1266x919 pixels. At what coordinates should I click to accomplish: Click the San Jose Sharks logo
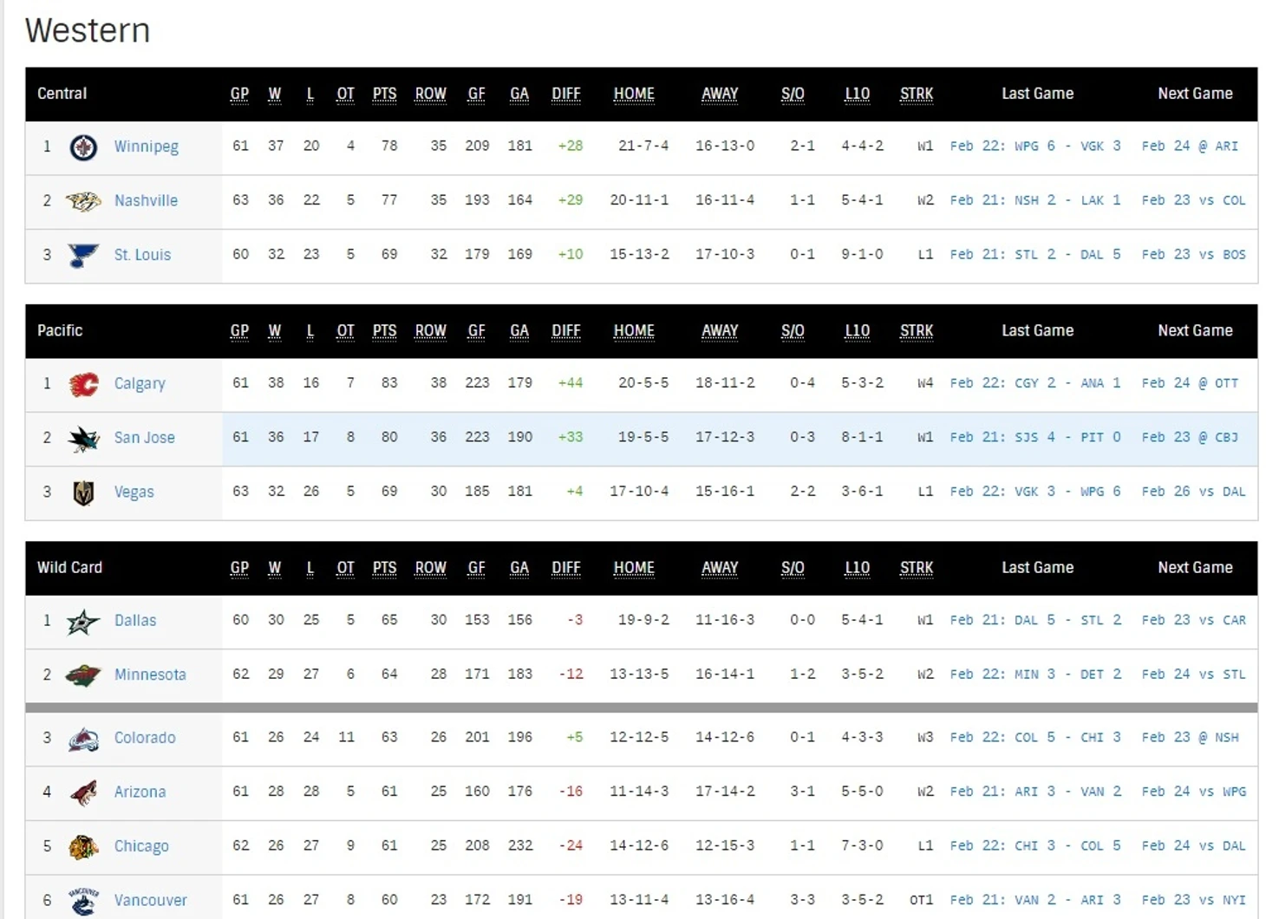point(83,439)
